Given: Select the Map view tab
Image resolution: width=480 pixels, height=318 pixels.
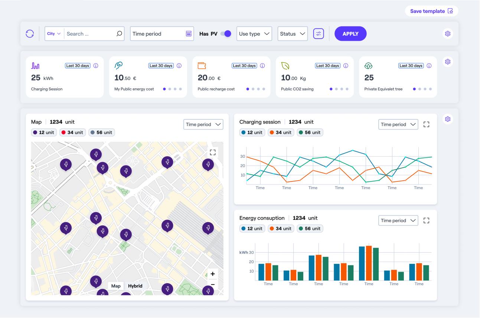Looking at the screenshot, I should pos(116,286).
